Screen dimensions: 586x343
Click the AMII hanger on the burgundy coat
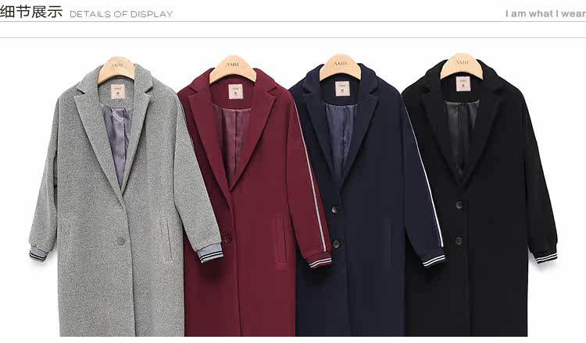tap(233, 69)
